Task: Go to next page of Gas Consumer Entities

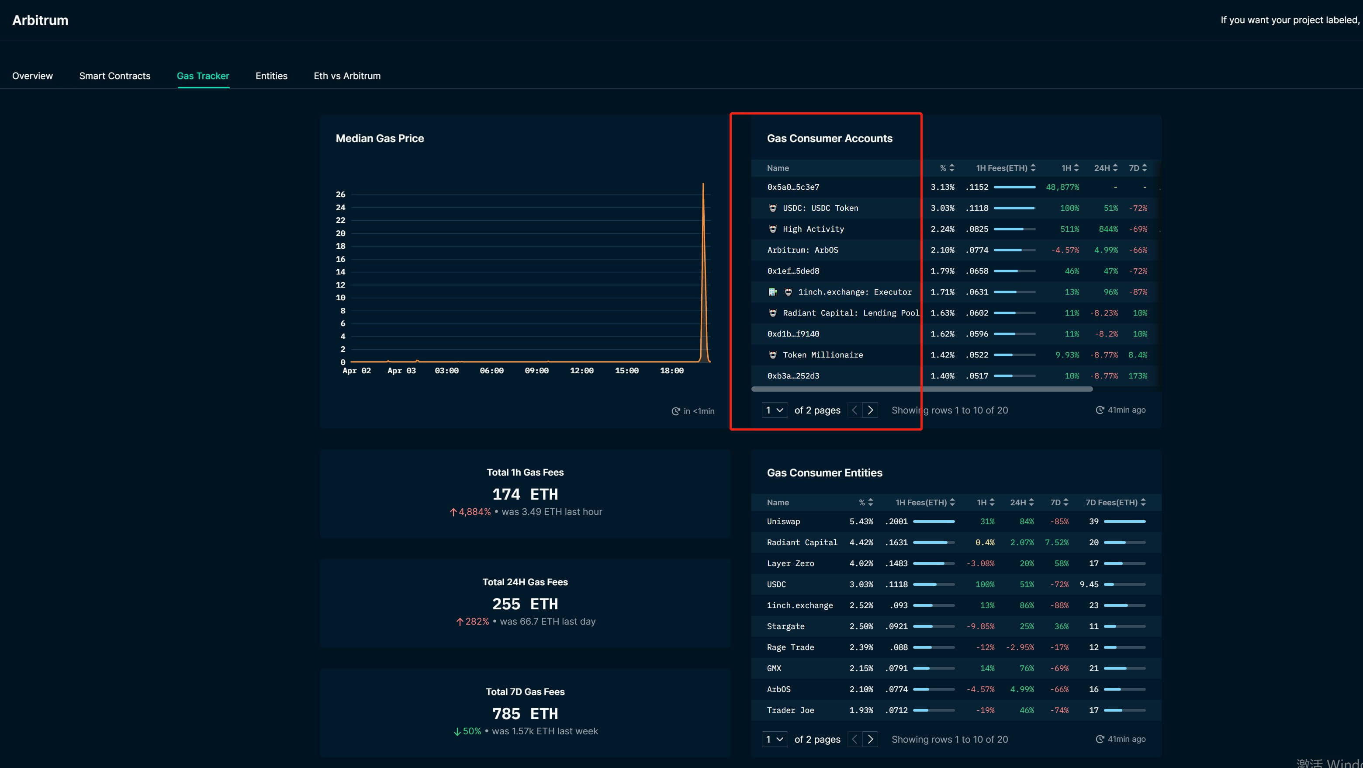Action: pyautogui.click(x=870, y=740)
